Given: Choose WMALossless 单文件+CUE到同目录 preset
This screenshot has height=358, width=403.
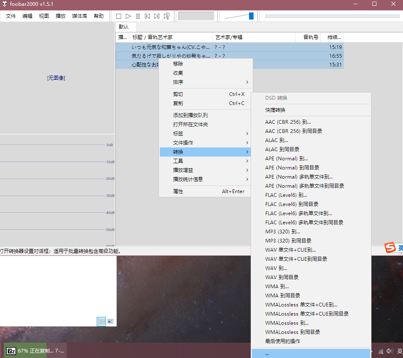Looking at the screenshot, I should click(x=311, y=314).
